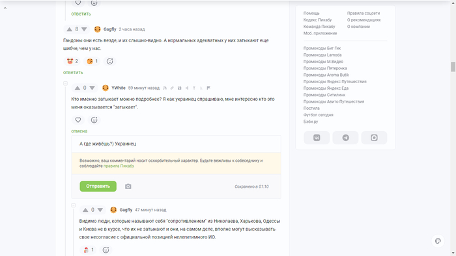This screenshot has height=256, width=456.
Task: Cancel reply via отмена link
Action: click(79, 131)
